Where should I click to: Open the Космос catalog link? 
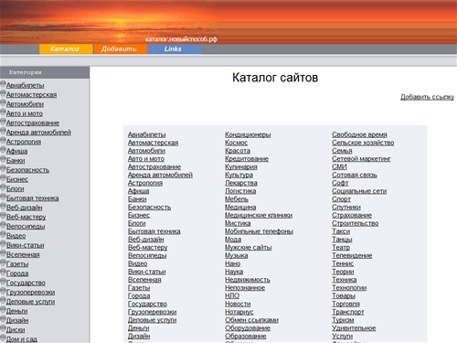click(236, 143)
